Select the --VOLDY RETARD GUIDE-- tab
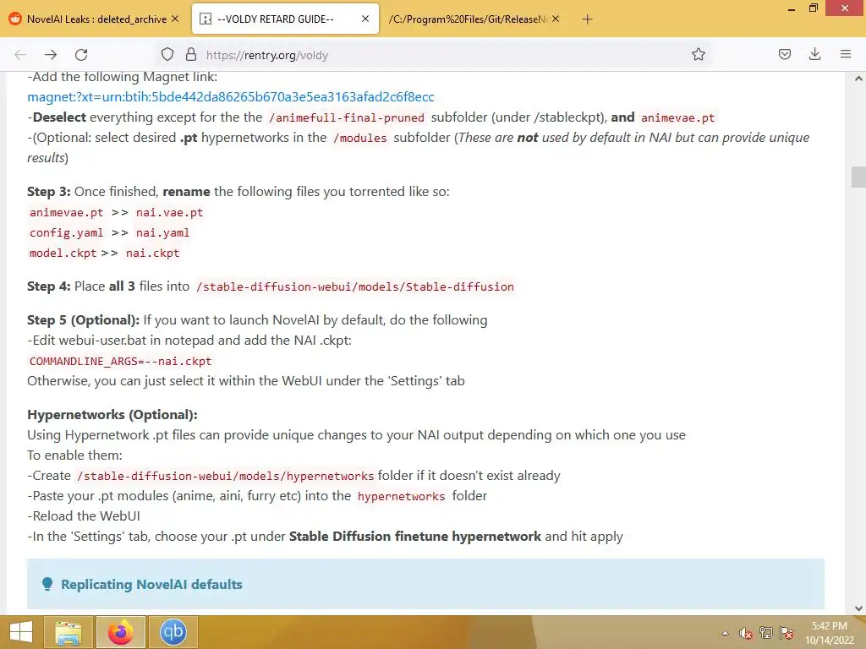 pyautogui.click(x=284, y=19)
